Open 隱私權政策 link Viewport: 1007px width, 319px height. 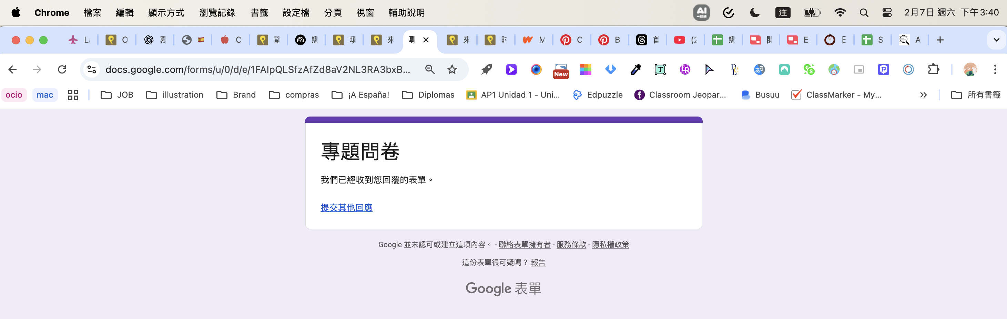coord(611,244)
